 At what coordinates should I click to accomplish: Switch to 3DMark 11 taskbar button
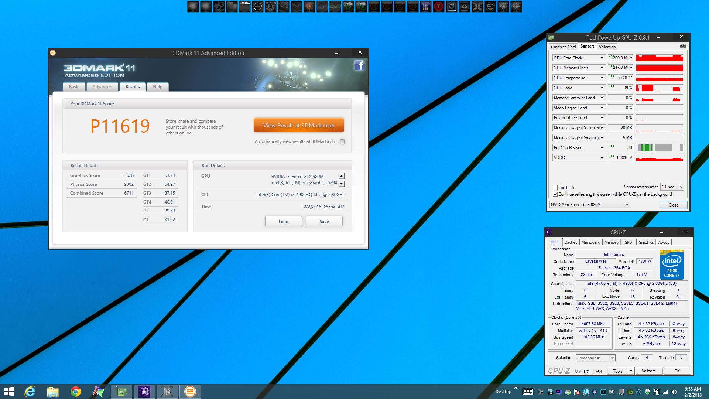point(190,392)
